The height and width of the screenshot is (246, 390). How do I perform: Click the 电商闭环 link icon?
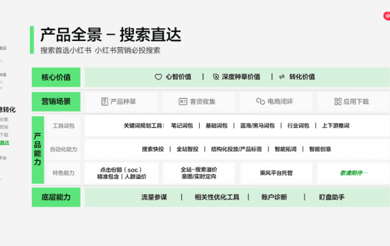pyautogui.click(x=261, y=101)
